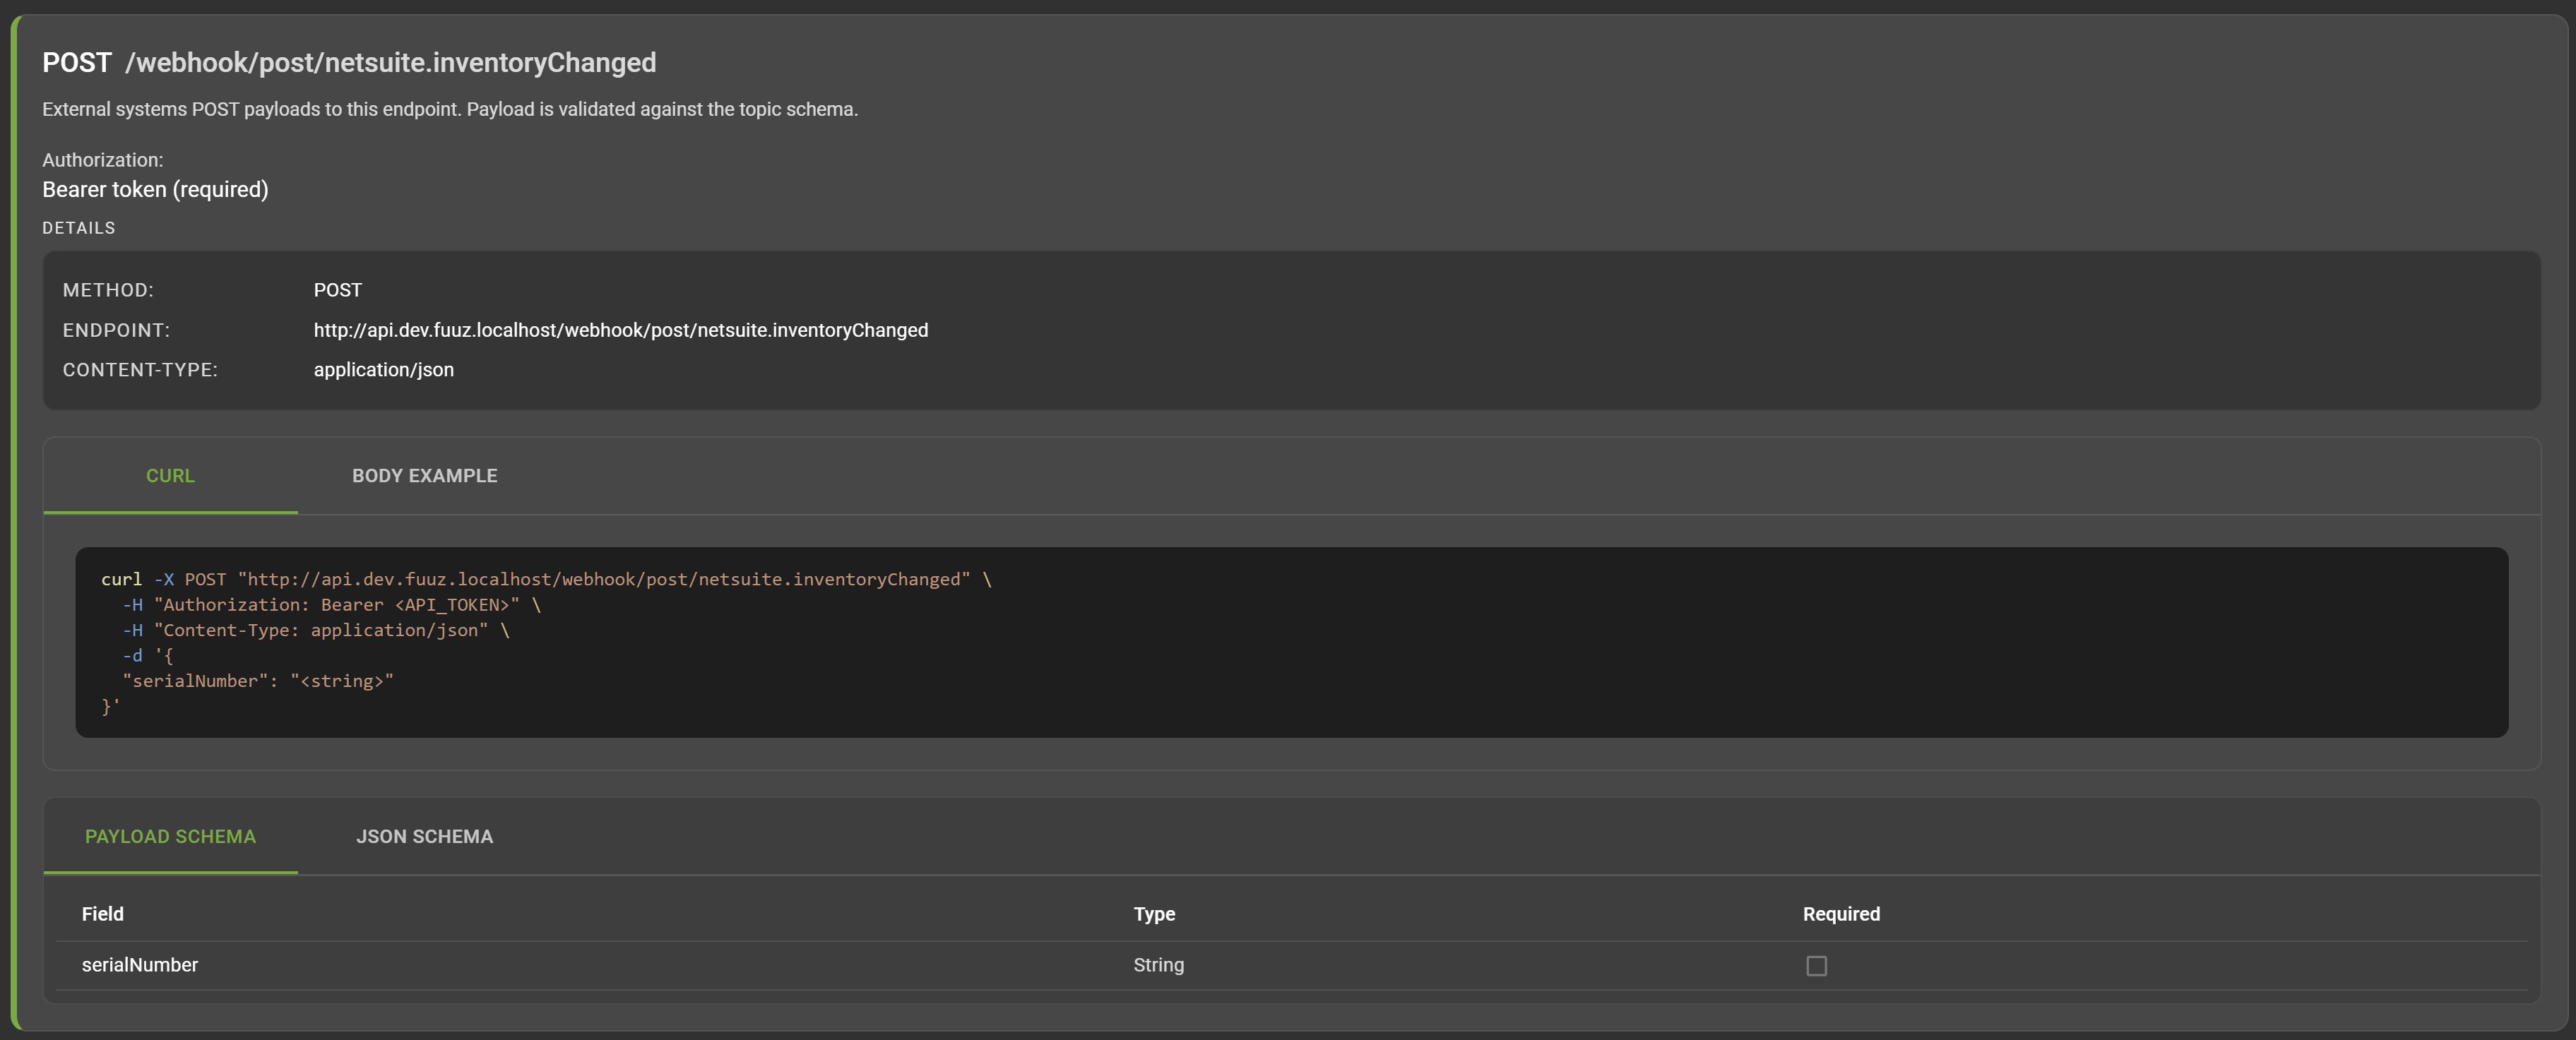
Task: Click the Bearer token (required) text
Action: click(x=155, y=190)
